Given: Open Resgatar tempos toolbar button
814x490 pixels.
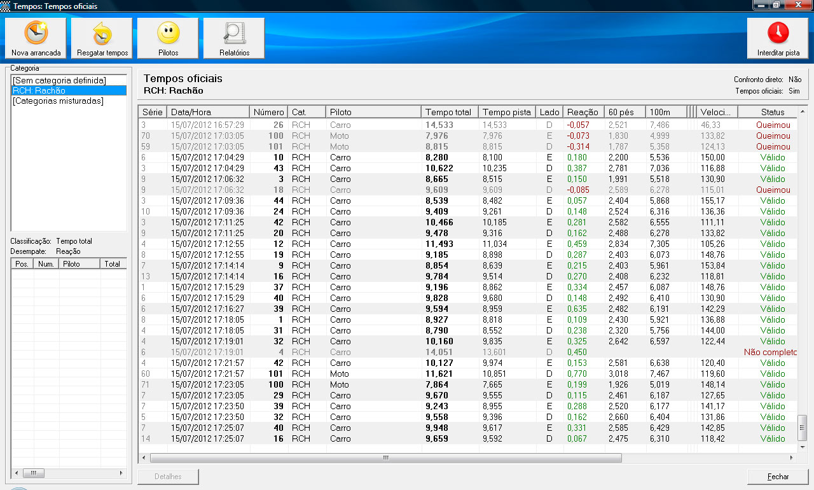Looking at the screenshot, I should (x=102, y=33).
